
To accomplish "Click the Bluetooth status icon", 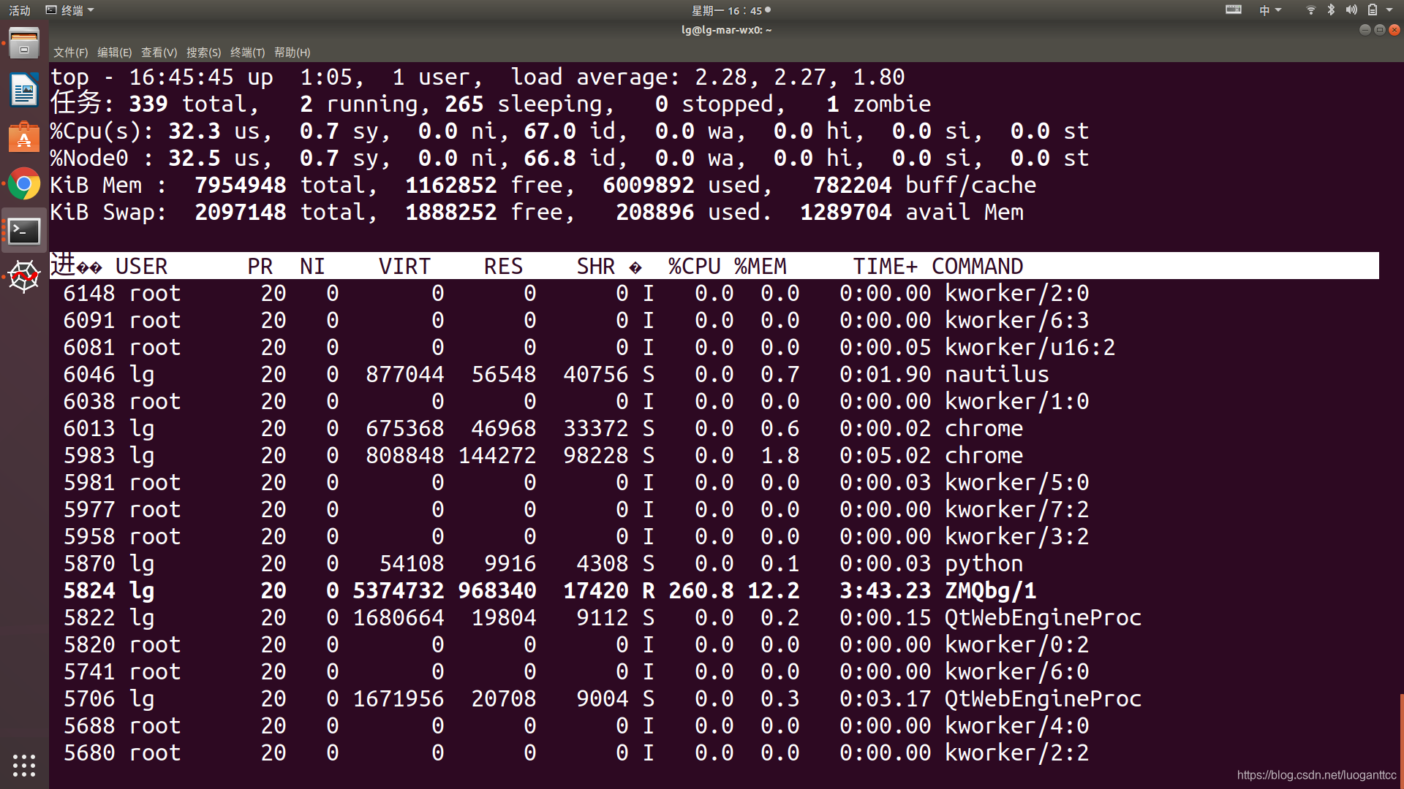I will coord(1331,10).
